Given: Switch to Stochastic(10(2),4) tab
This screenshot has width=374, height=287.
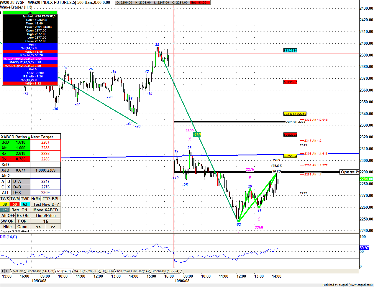Looking at the screenshot, I should (x=165, y=271).
